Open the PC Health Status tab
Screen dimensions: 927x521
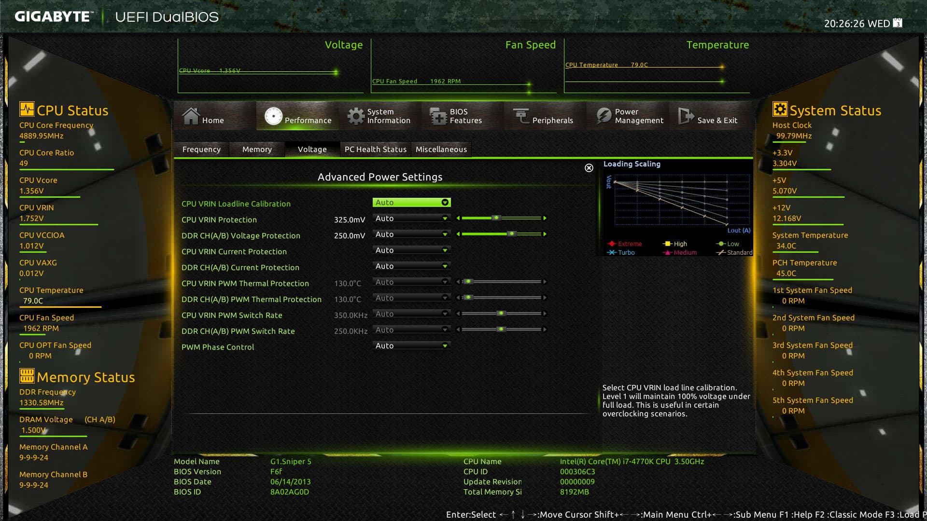(375, 150)
